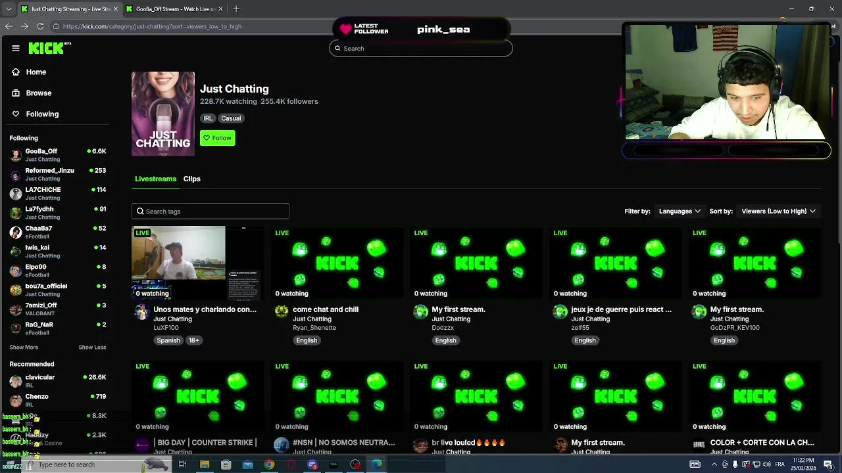Open 'jeux je de guerre' stream title

[x=622, y=309]
